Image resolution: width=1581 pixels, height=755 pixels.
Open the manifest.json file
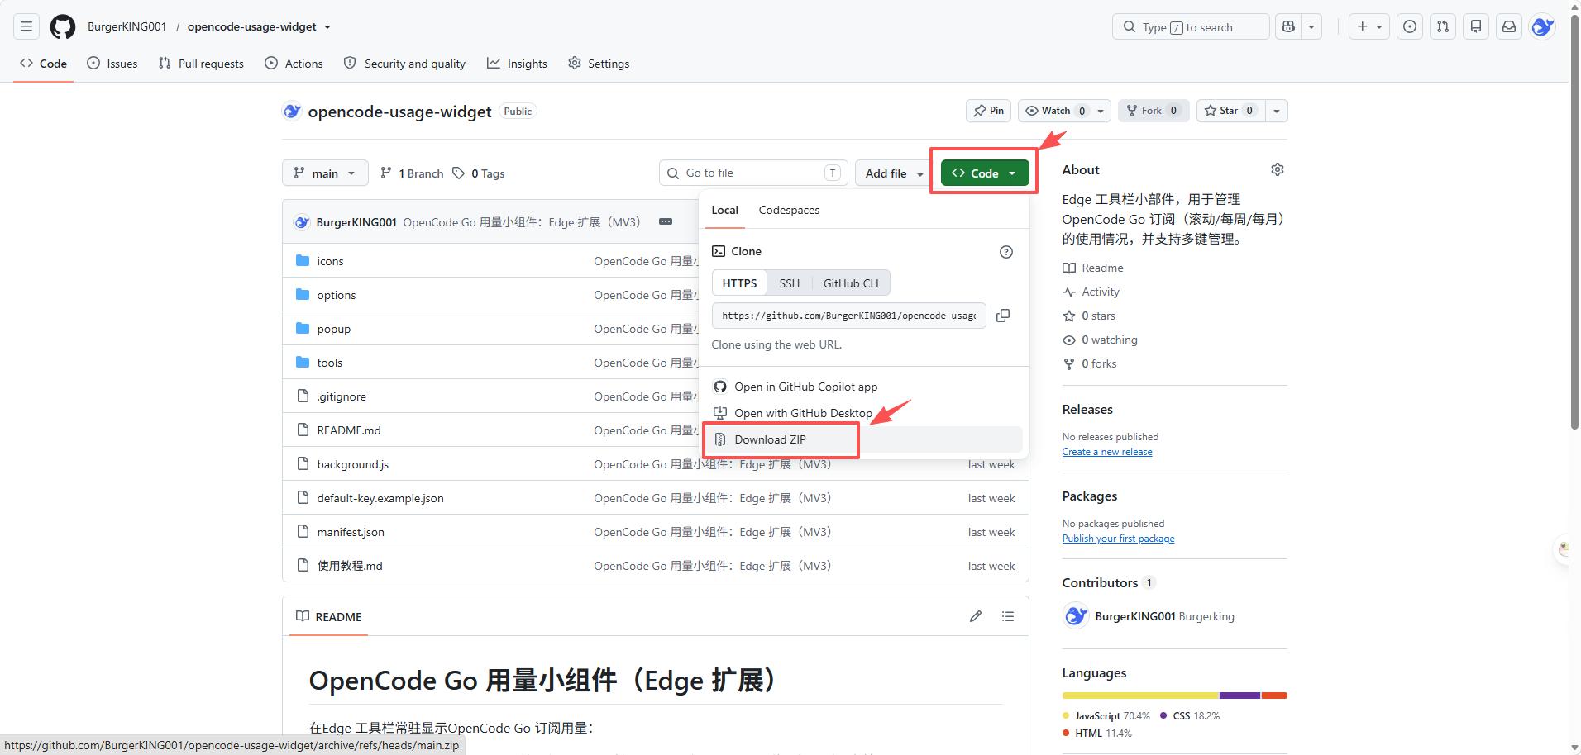point(351,532)
